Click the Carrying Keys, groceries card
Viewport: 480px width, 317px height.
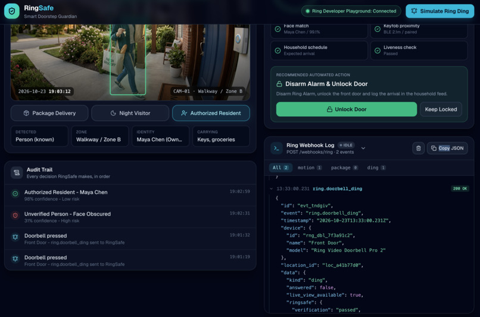[221, 136]
